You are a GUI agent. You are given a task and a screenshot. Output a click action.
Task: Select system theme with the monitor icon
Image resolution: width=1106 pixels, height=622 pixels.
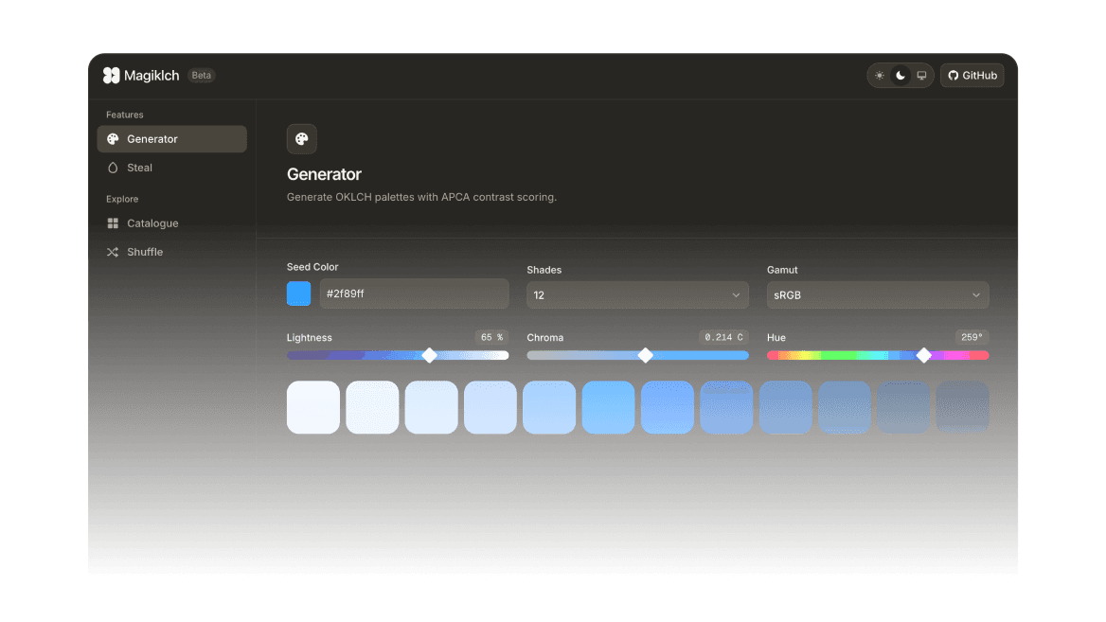point(921,75)
